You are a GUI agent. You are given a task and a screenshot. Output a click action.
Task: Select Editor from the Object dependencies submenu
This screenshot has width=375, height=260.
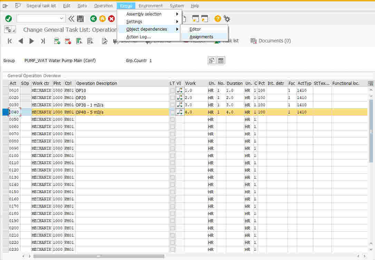click(x=195, y=29)
